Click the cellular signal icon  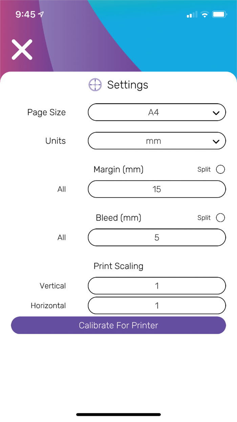tap(192, 14)
